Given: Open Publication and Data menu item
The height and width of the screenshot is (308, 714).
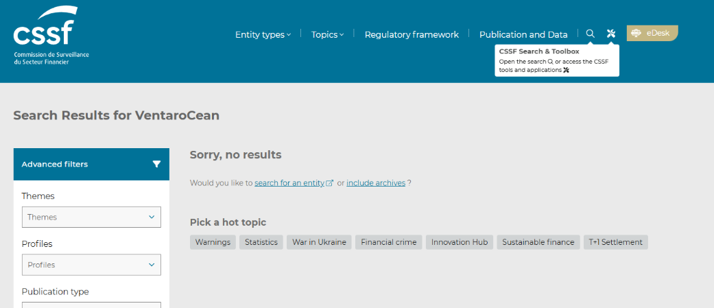Looking at the screenshot, I should tap(523, 34).
